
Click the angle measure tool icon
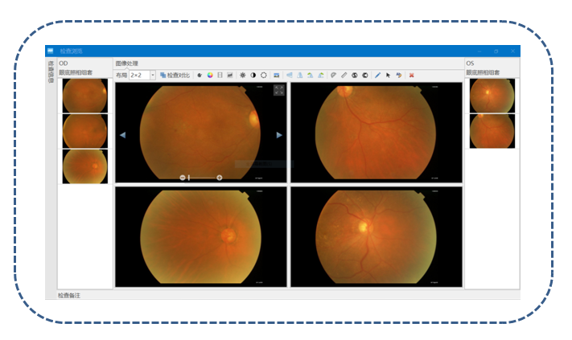pyautogui.click(x=333, y=75)
